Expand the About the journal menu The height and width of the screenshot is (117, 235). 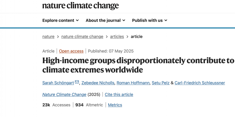click(x=105, y=20)
